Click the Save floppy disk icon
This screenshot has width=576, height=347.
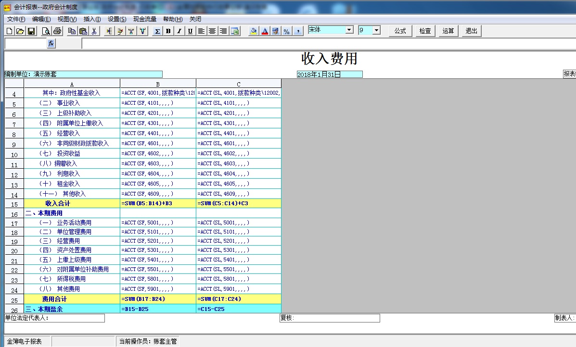pos(31,31)
